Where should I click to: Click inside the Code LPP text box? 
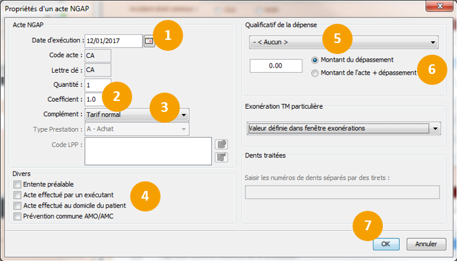[x=148, y=150]
